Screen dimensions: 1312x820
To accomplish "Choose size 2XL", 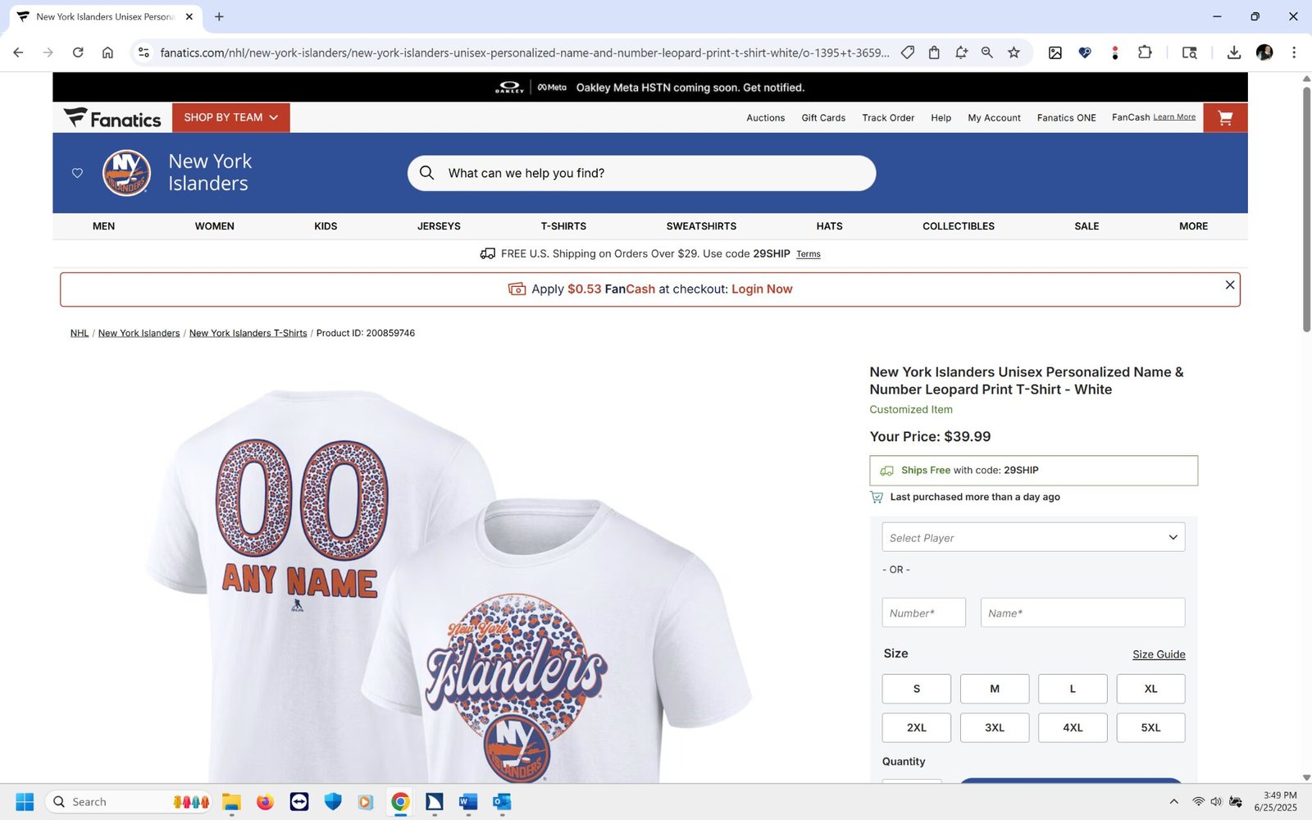I will 917,727.
